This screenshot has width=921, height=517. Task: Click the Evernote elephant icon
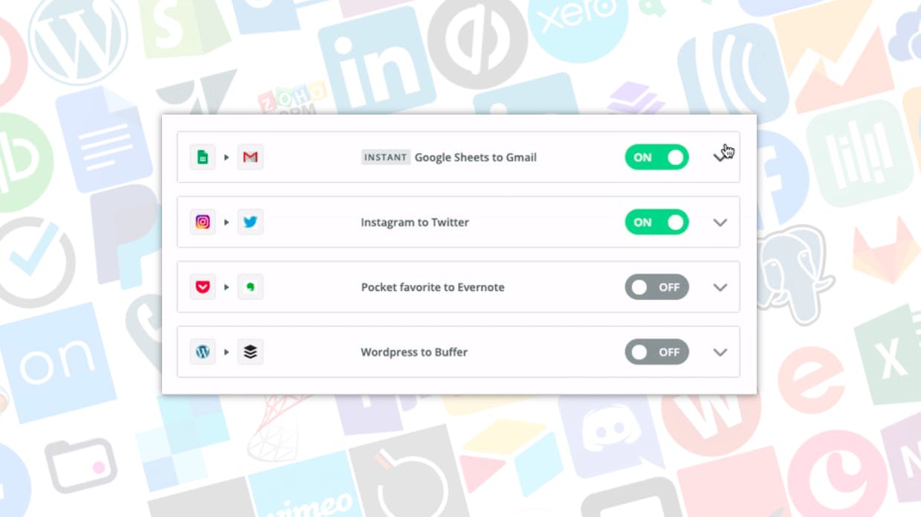(x=251, y=287)
